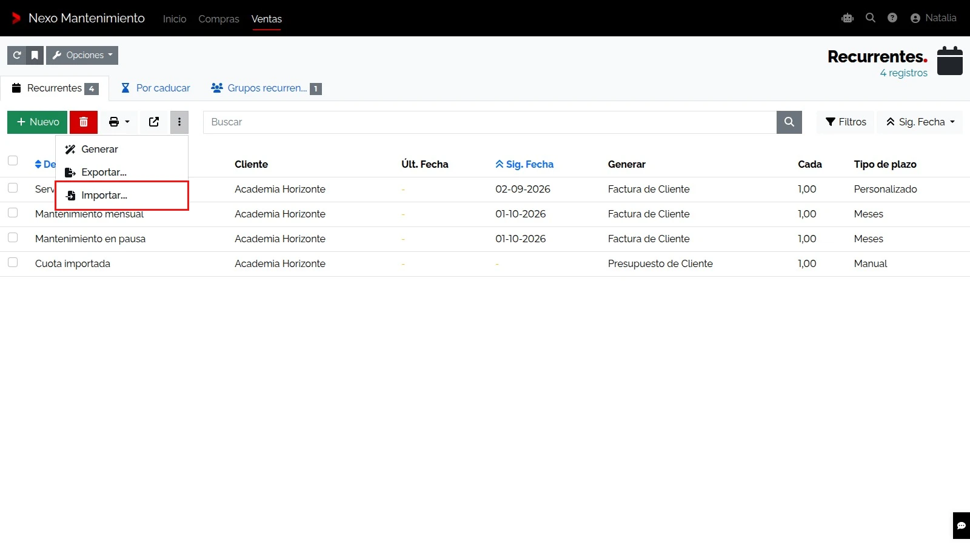Sort by the Sig. Fecha column header
The width and height of the screenshot is (970, 545).
(x=524, y=164)
